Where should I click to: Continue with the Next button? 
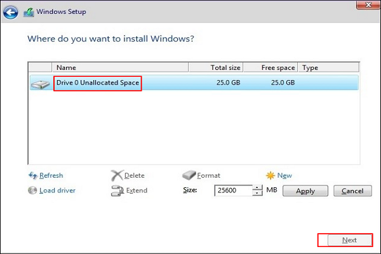349,240
